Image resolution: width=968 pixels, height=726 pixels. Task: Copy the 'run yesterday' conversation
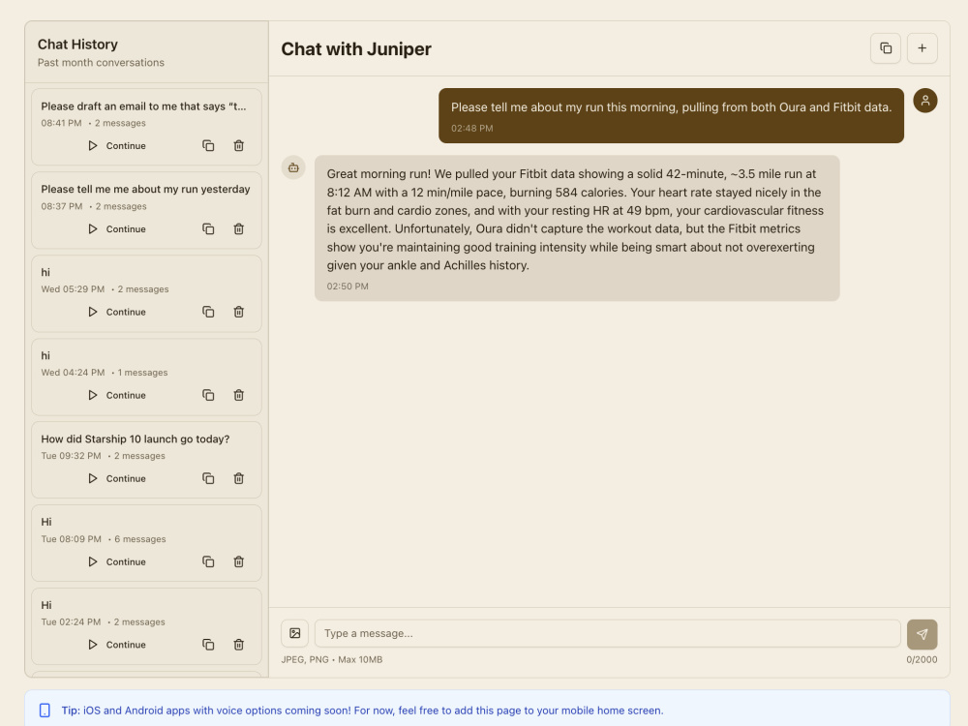pyautogui.click(x=208, y=229)
